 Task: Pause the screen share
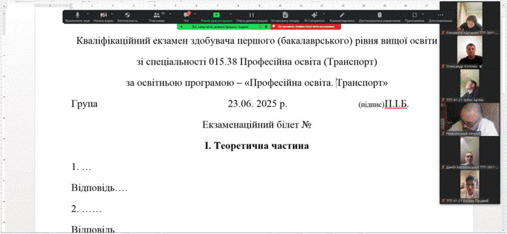252,17
